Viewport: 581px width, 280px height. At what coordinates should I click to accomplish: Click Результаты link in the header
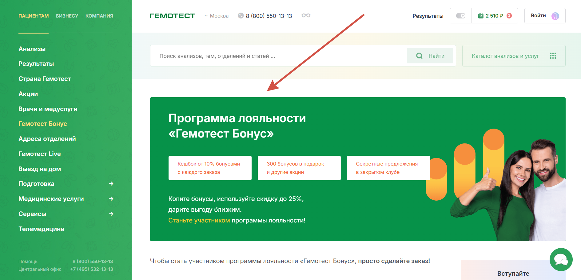pos(428,16)
